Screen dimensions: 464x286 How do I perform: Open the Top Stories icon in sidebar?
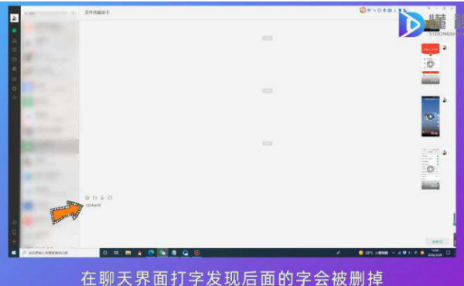tap(14, 88)
